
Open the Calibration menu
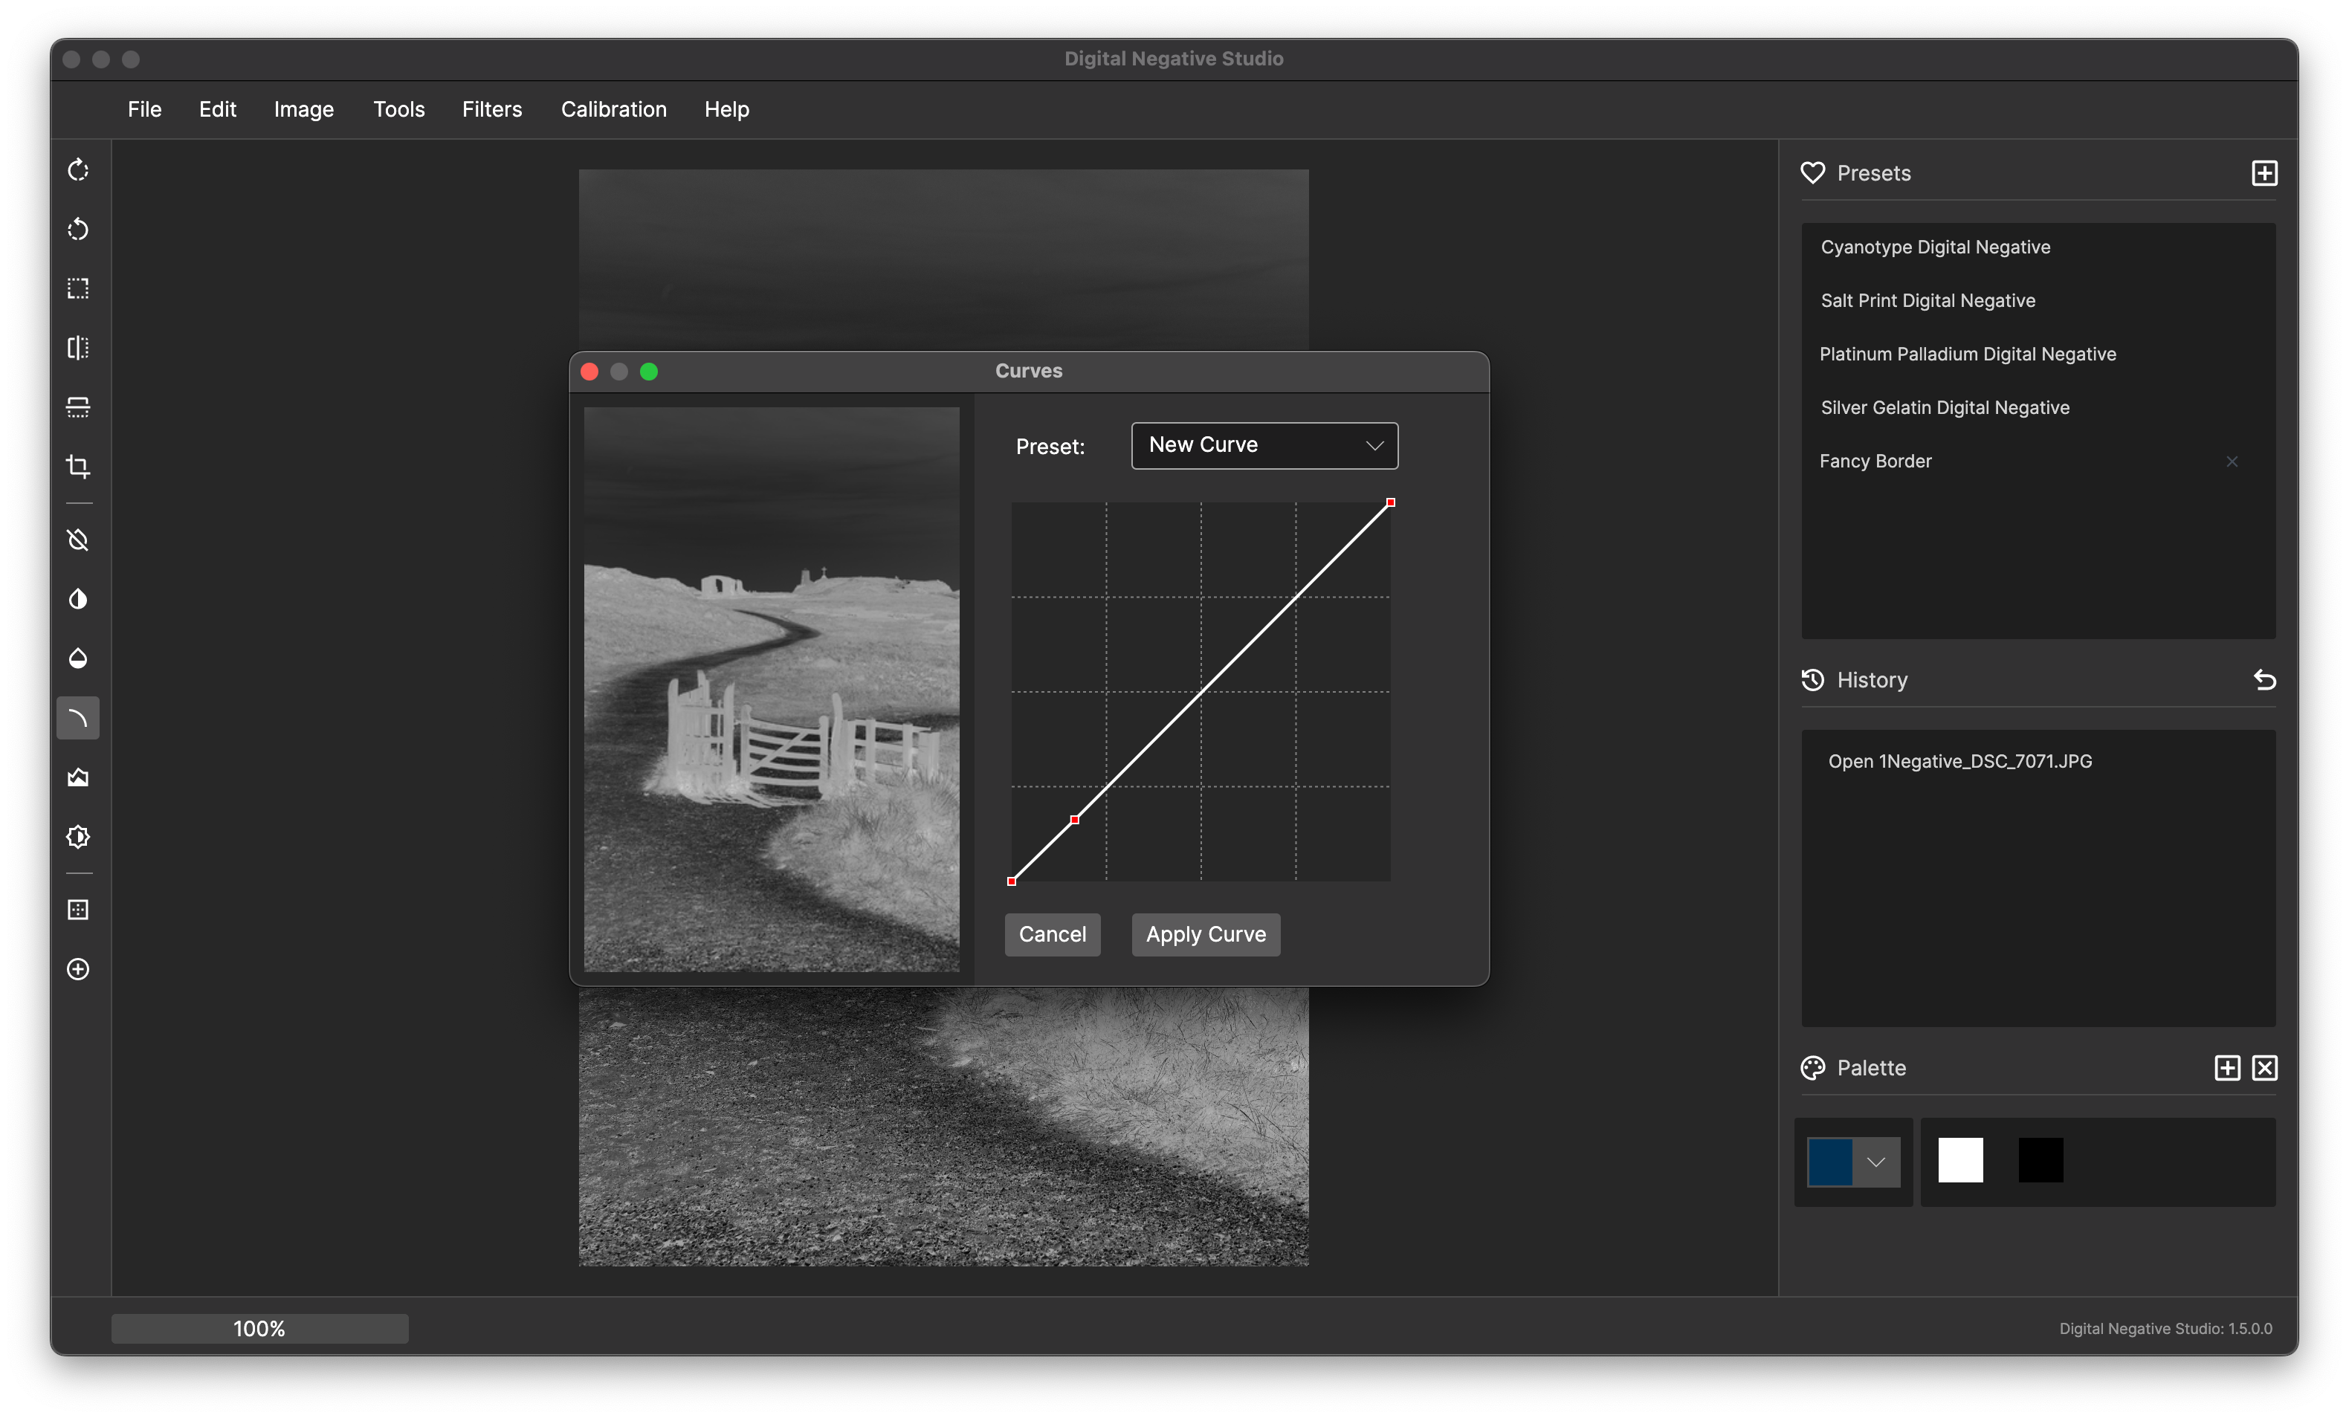[x=613, y=109]
